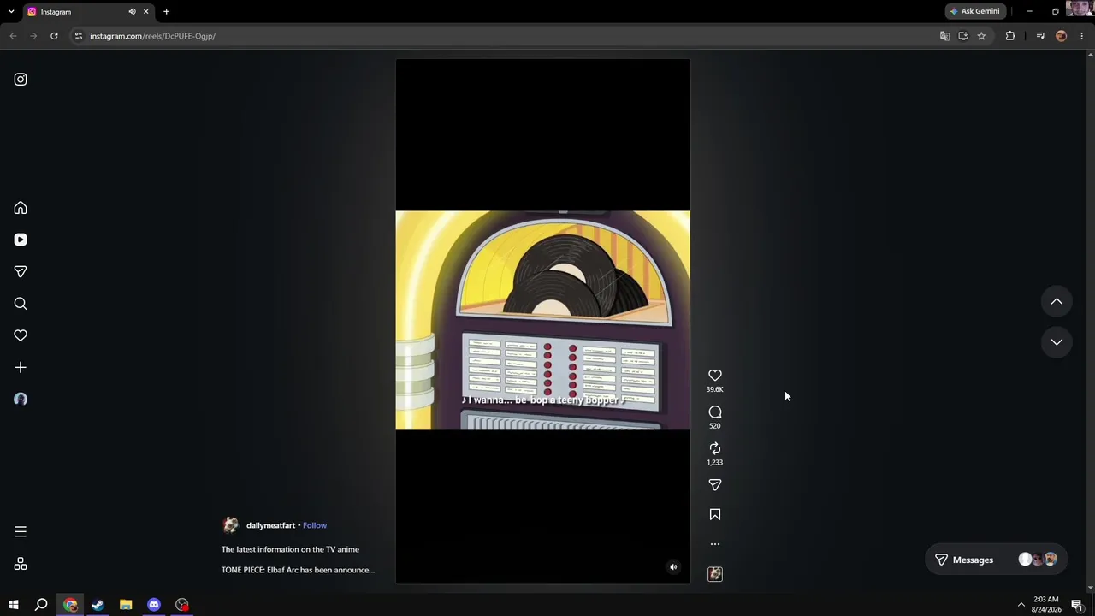Save the reel with the bookmark icon
The height and width of the screenshot is (616, 1095).
coord(715,514)
